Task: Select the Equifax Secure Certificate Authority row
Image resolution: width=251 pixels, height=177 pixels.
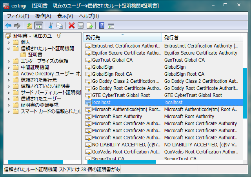Action: click(x=163, y=53)
